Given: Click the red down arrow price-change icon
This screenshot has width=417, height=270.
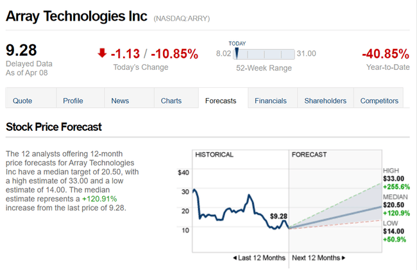Looking at the screenshot, I should (x=102, y=53).
